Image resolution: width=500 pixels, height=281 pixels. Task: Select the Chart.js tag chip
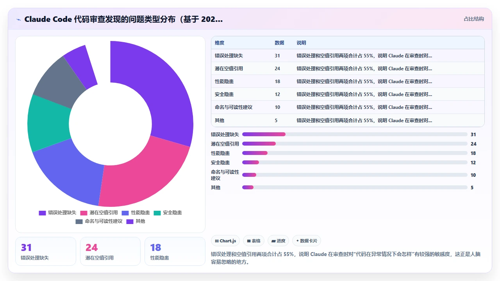coord(226,241)
